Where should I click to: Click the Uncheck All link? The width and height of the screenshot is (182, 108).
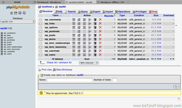point(65,63)
